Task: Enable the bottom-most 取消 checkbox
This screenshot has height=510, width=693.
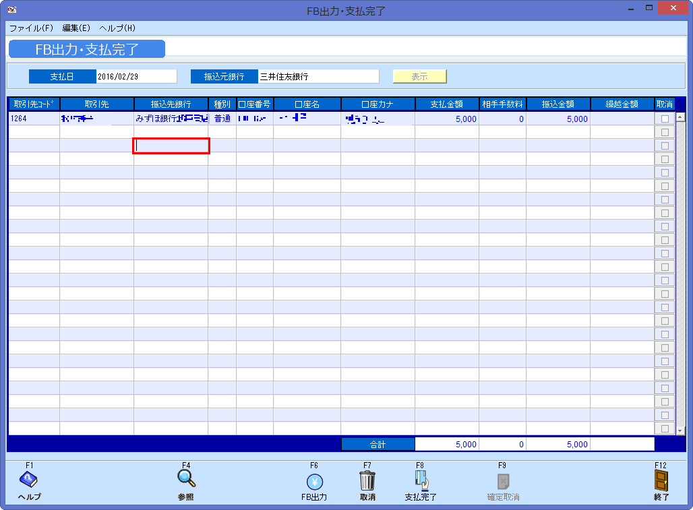Action: tap(665, 429)
